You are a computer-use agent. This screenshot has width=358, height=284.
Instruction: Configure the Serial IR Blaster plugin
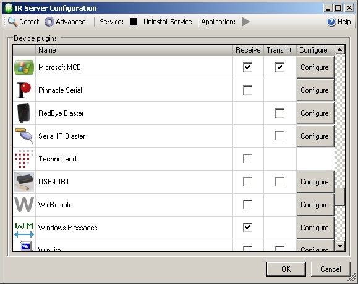[315, 136]
